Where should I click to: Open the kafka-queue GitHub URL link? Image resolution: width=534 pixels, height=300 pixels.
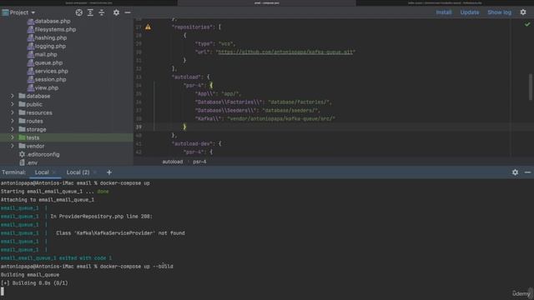point(285,52)
